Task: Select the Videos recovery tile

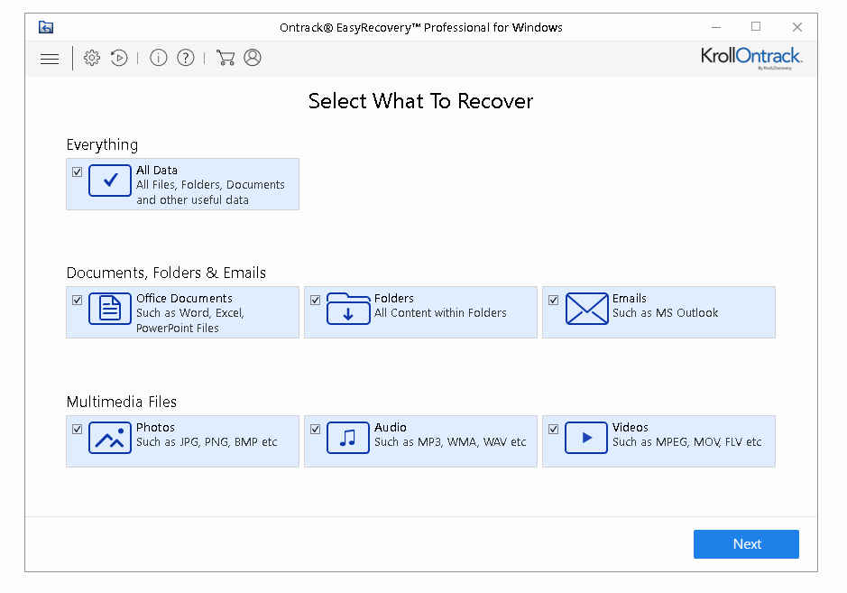Action: 658,440
